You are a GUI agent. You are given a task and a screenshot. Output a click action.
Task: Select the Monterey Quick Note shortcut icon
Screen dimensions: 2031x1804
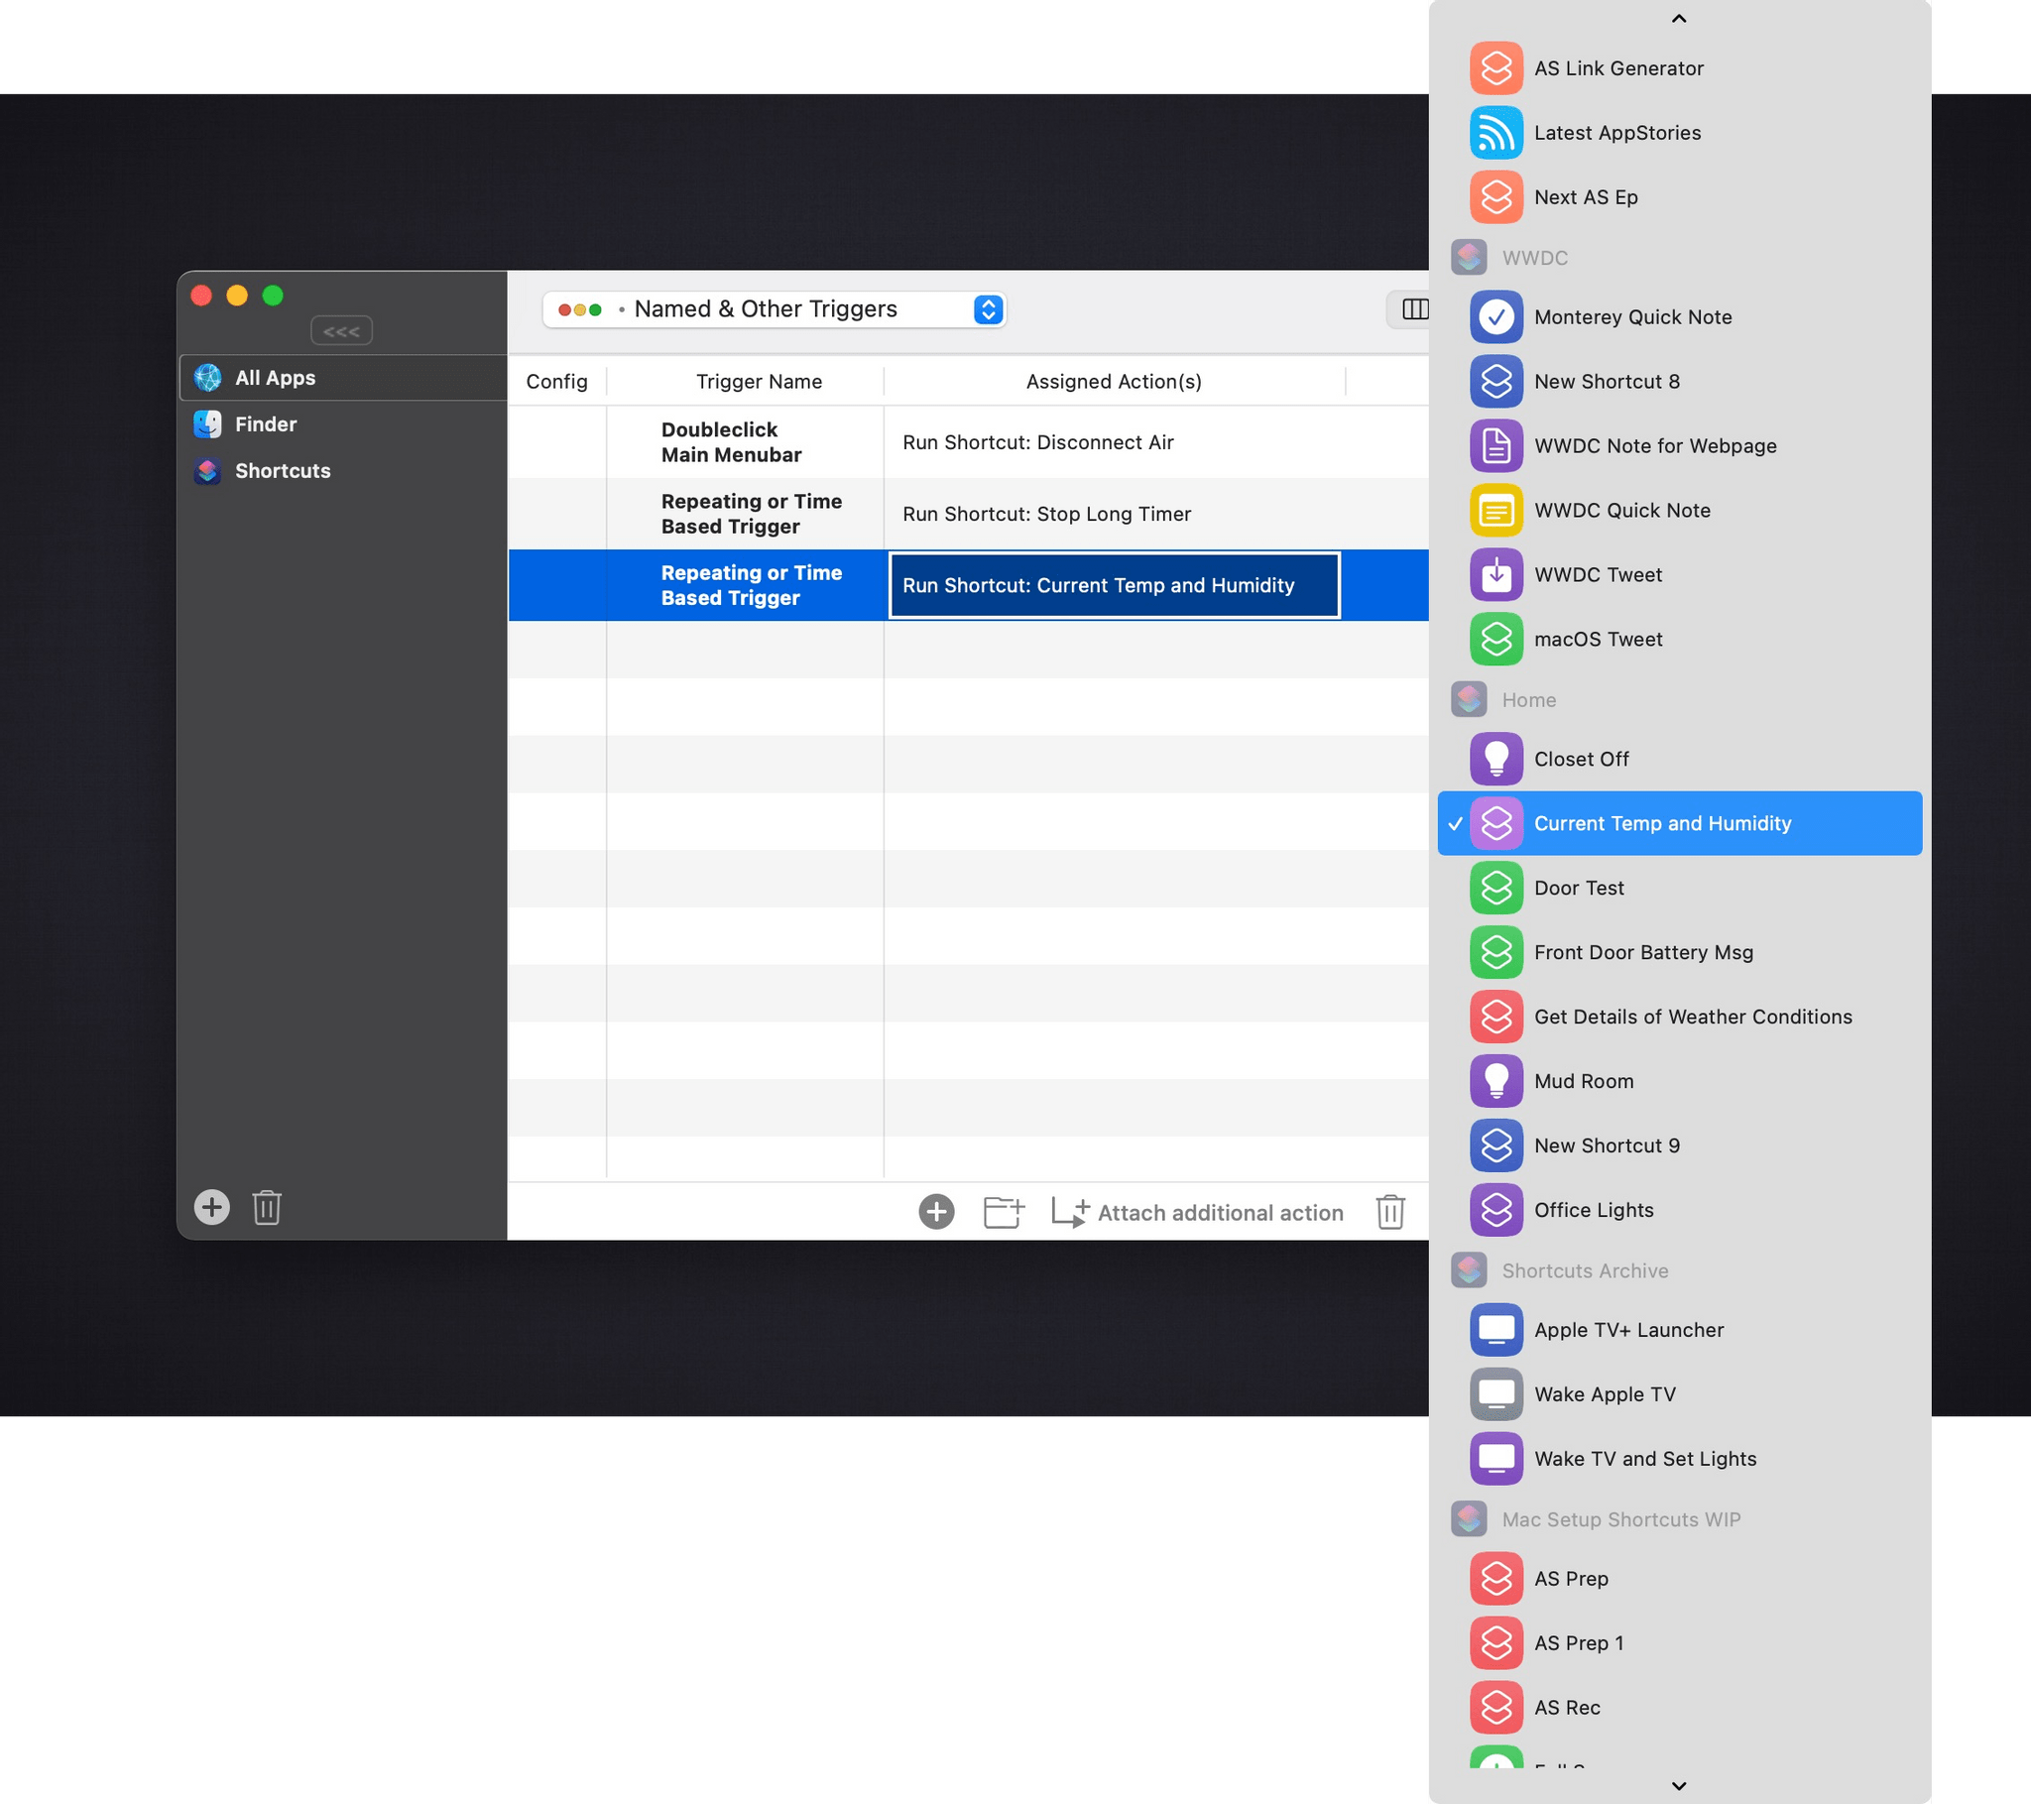click(x=1493, y=317)
